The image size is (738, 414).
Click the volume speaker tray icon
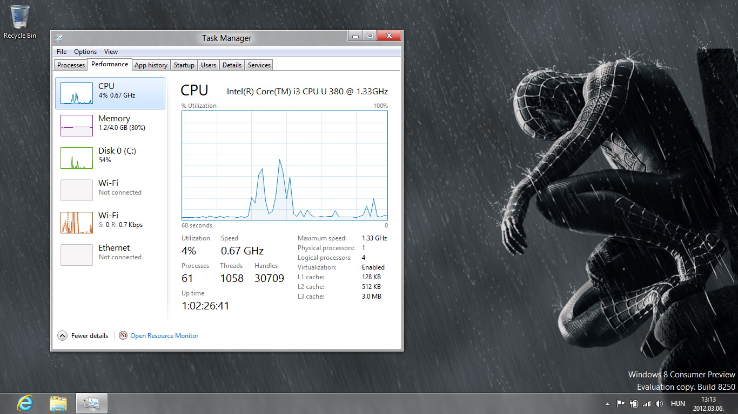(659, 403)
